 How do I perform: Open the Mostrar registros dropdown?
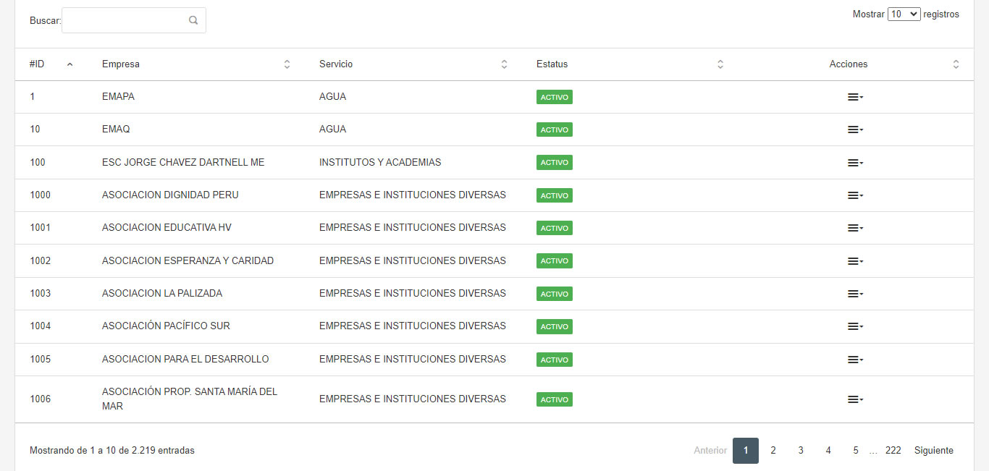click(x=904, y=14)
